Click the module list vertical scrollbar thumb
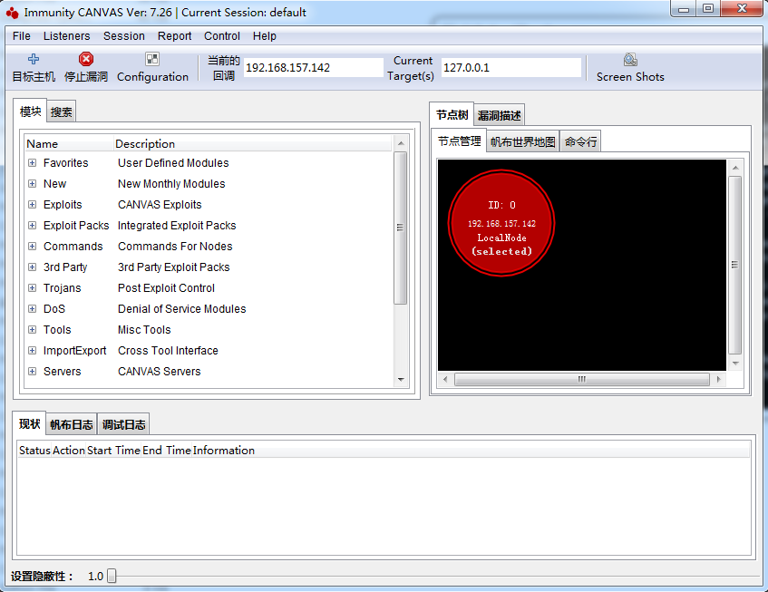This screenshot has width=768, height=592. click(400, 228)
